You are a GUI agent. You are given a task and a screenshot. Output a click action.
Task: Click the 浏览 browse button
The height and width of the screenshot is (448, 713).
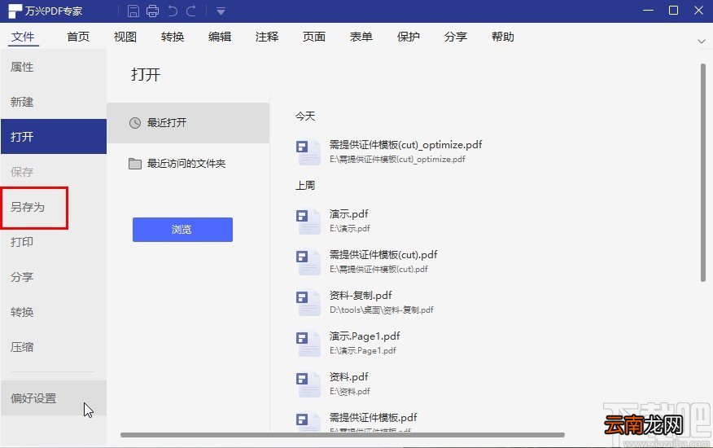click(x=182, y=230)
